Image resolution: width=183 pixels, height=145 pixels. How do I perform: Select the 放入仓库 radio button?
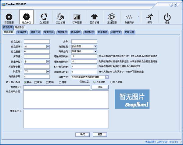(x=102, y=82)
